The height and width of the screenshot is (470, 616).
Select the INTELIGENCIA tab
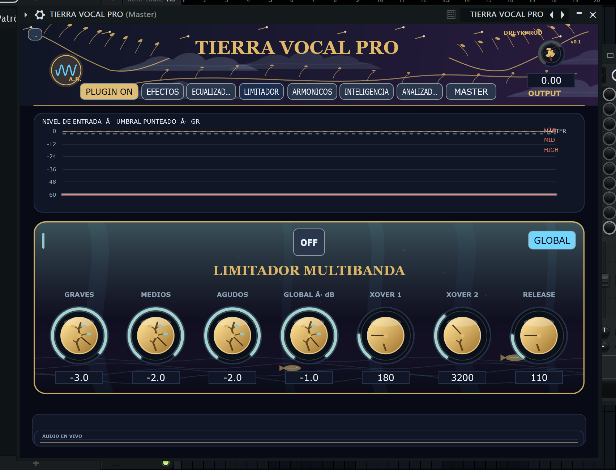tap(367, 91)
